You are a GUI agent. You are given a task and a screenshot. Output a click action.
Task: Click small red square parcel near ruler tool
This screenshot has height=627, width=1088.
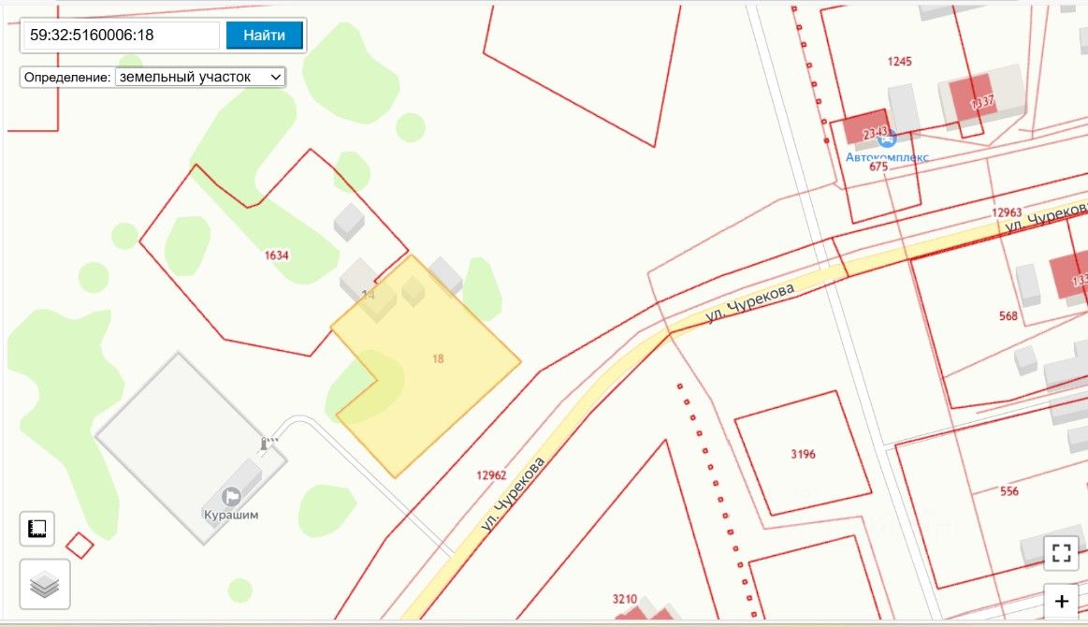click(x=80, y=546)
